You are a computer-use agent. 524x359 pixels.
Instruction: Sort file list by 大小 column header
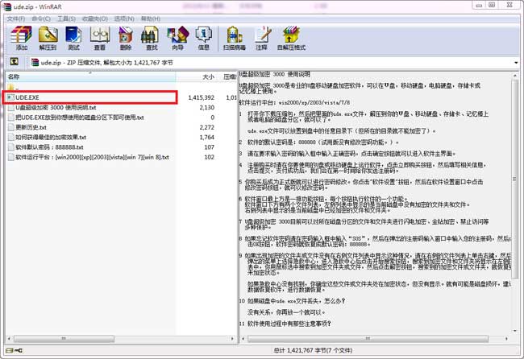(x=207, y=77)
